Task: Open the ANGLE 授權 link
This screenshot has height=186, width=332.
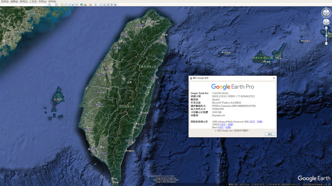Action: click(x=230, y=124)
